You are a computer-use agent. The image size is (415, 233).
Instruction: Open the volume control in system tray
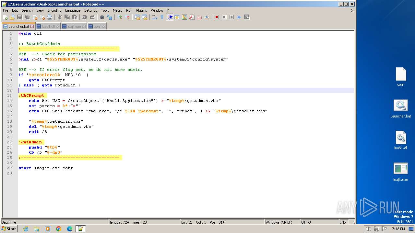(x=368, y=229)
